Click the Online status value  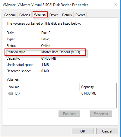[46, 46]
